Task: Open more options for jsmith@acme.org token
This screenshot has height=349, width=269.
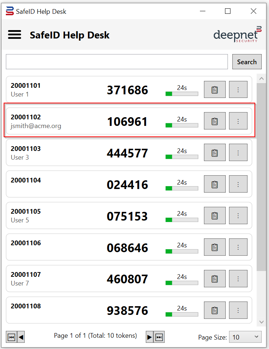Action: click(x=238, y=121)
